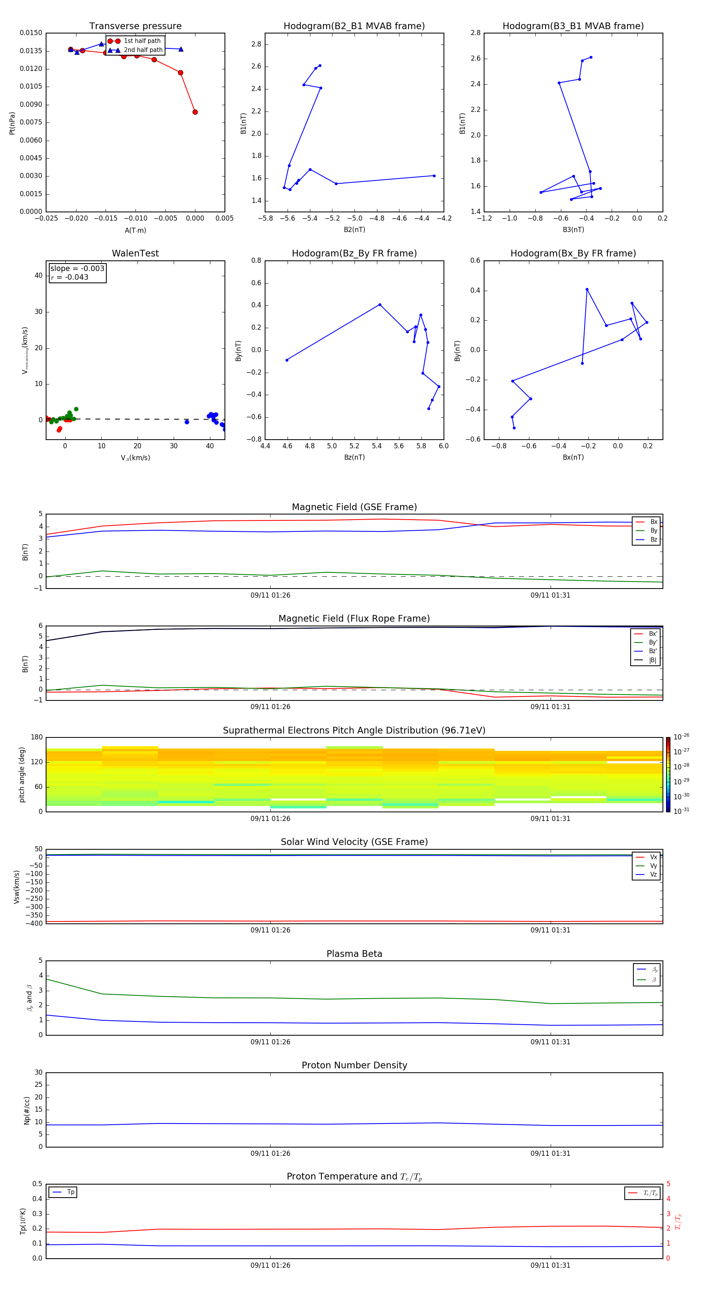This screenshot has height=1300, width=709.
Task: Click the "10^-26" colorbar tick label
Action: click(x=682, y=737)
